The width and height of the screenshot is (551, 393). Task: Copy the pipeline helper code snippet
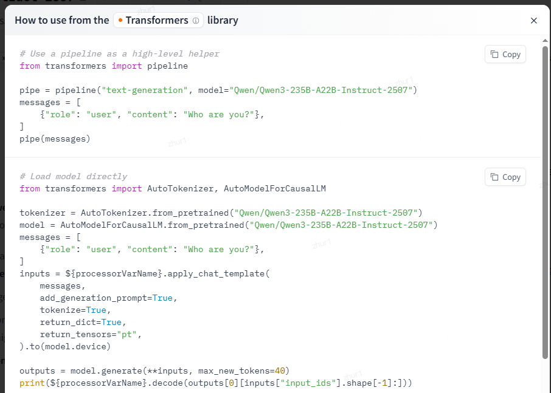(x=505, y=55)
